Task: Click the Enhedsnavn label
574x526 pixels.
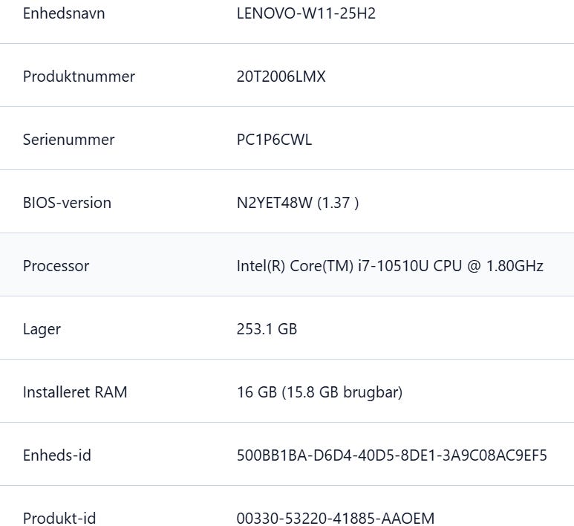Action: coord(64,13)
